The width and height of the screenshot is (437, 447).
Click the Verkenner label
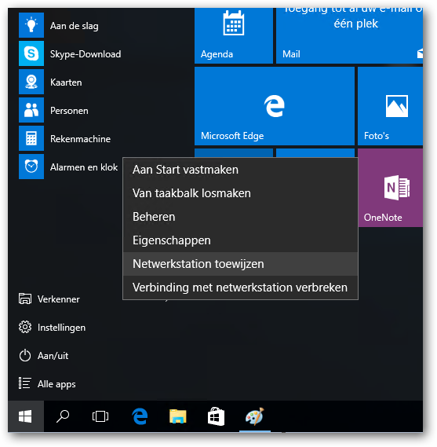pyautogui.click(x=59, y=299)
